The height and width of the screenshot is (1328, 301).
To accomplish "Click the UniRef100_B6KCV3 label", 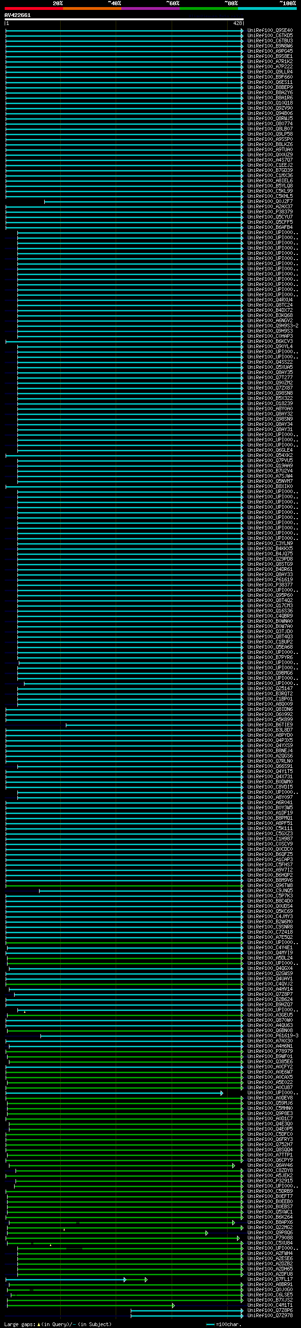I will (x=270, y=341).
